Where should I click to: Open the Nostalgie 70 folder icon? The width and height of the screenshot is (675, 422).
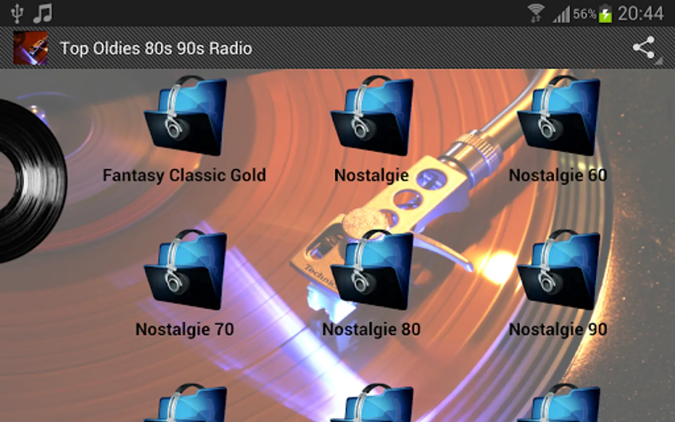(x=185, y=270)
